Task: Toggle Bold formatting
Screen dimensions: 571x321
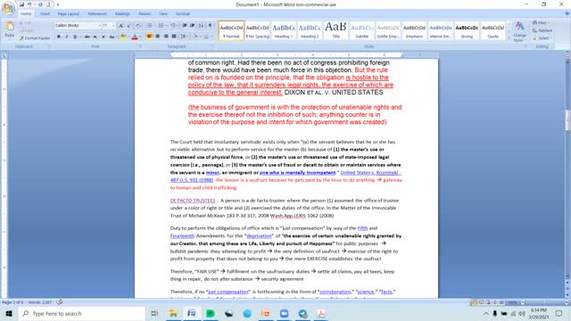Action: (59, 37)
